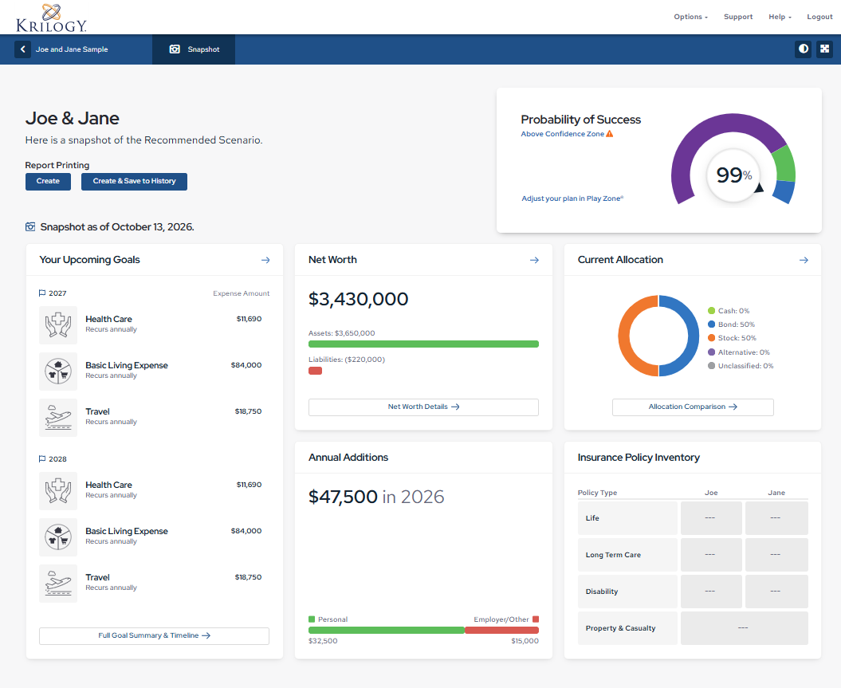Image resolution: width=841 pixels, height=688 pixels.
Task: Open Net Worth arrow icon
Action: [x=534, y=260]
